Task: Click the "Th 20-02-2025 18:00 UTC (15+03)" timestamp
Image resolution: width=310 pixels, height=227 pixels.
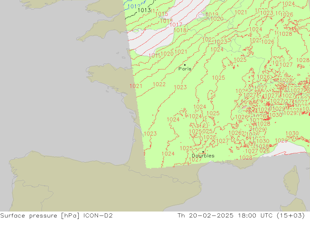Action: click(x=241, y=216)
